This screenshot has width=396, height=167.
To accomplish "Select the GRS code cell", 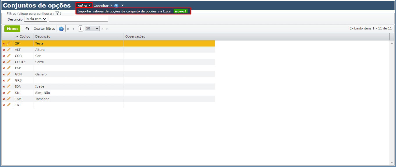I will pyautogui.click(x=23, y=80).
